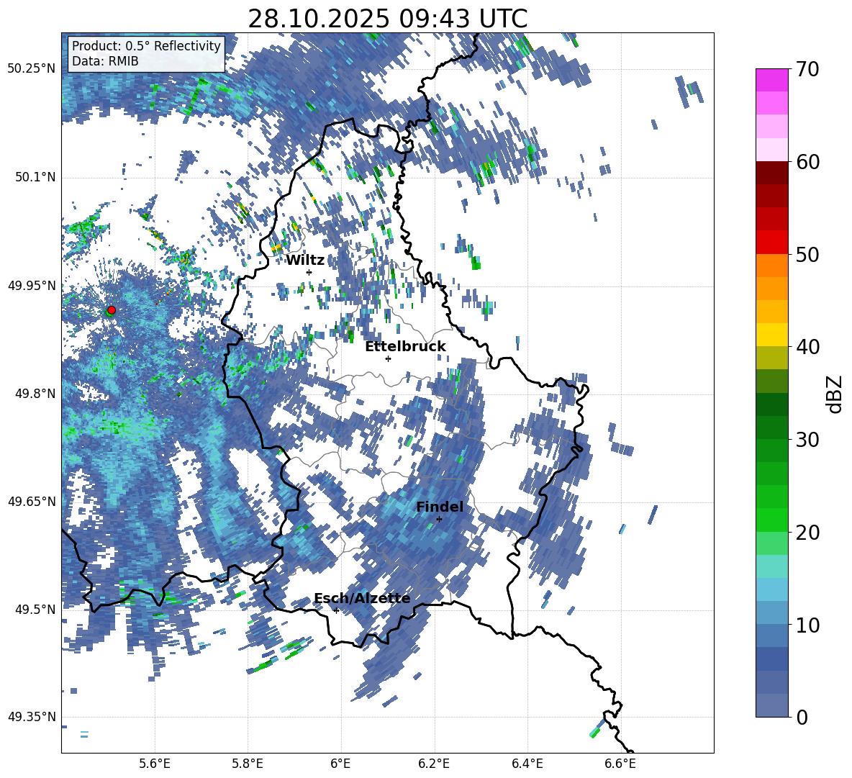Image resolution: width=852 pixels, height=778 pixels.
Task: Click the magenta top colorbar segment
Action: pos(771,80)
